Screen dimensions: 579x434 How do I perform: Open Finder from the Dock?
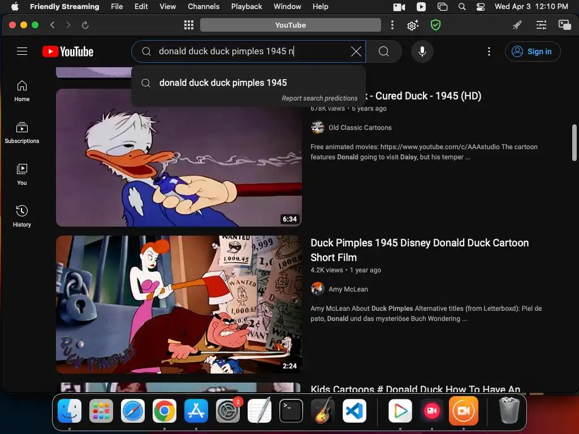coord(70,411)
